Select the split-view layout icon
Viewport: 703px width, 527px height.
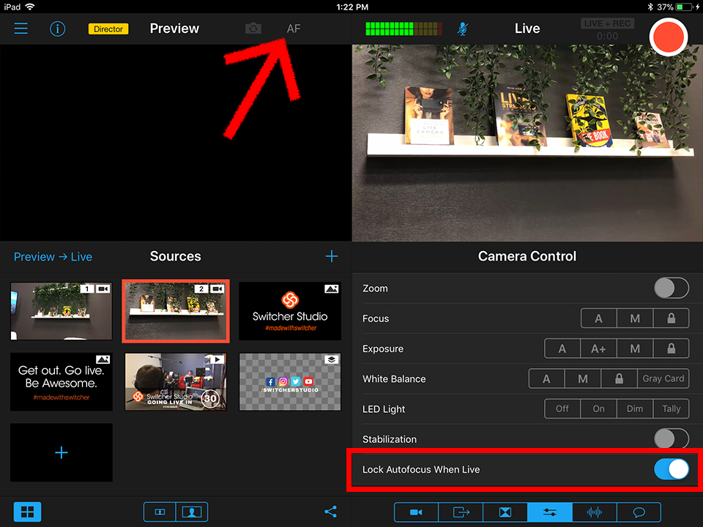160,512
